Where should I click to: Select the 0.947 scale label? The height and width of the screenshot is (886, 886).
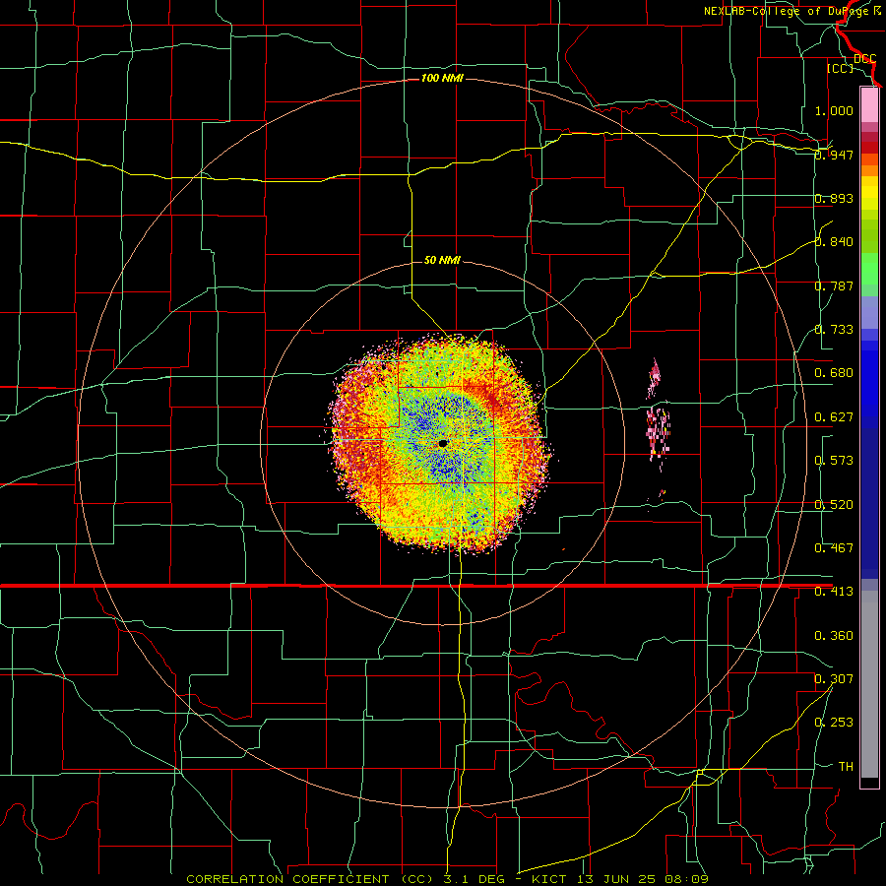[834, 155]
